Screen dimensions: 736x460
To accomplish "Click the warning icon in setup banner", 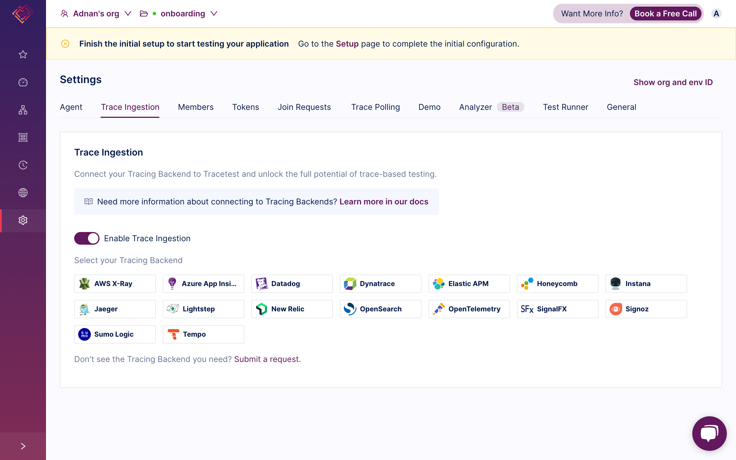I will (x=65, y=44).
